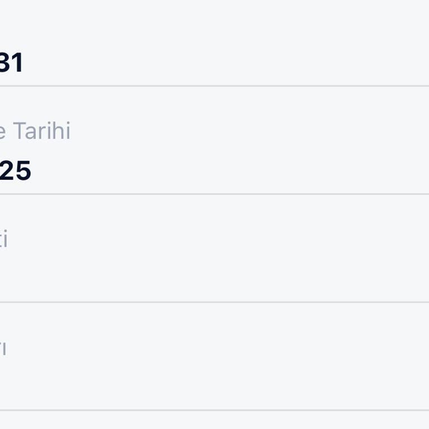The image size is (429, 429).
Task: Click the blank area right of value 31
Action: tap(223, 63)
